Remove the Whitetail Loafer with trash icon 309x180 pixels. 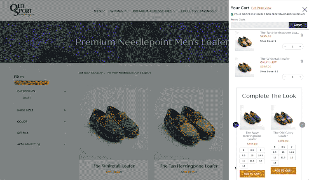[x=302, y=61]
